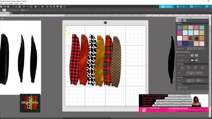Toggle the first Aspect Ratio button
Image resolution: width=212 pixels, height=119 pixels.
[192, 60]
